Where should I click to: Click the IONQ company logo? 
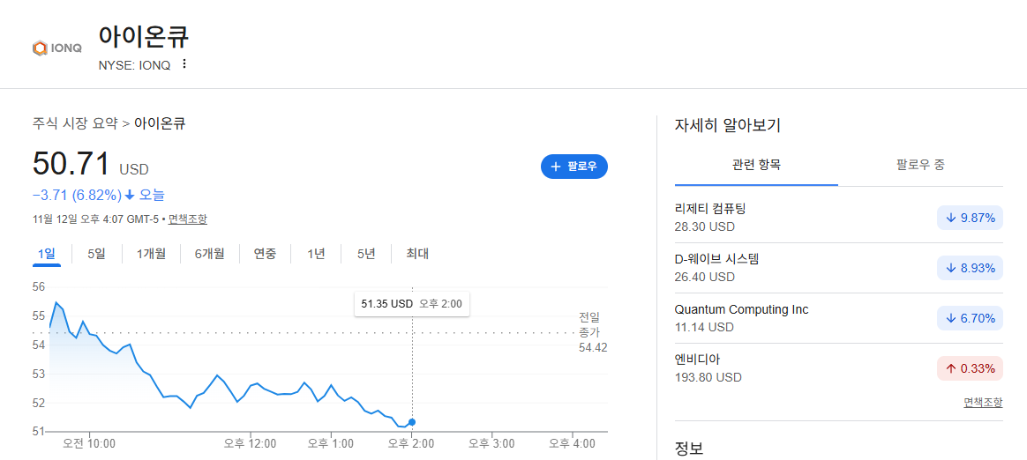click(57, 48)
